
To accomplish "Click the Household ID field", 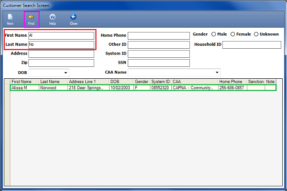I will coord(251,45).
